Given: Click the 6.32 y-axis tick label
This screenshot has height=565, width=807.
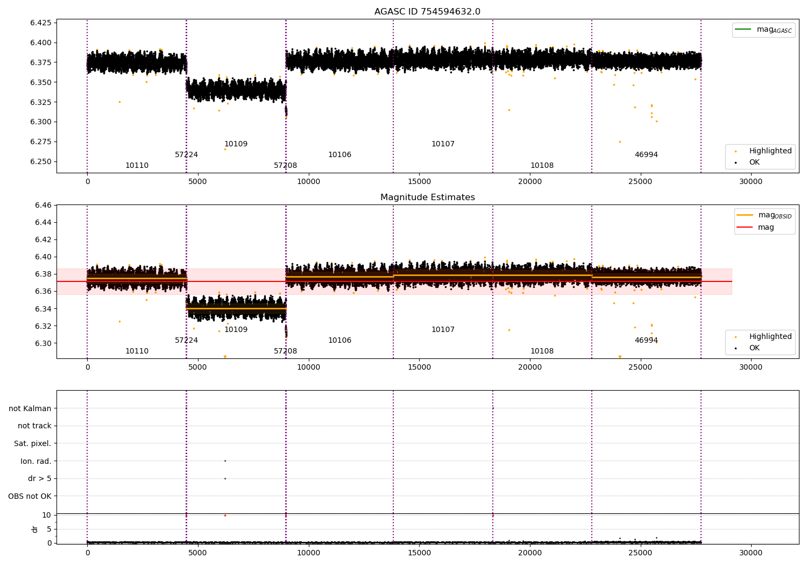Looking at the screenshot, I should (43, 326).
